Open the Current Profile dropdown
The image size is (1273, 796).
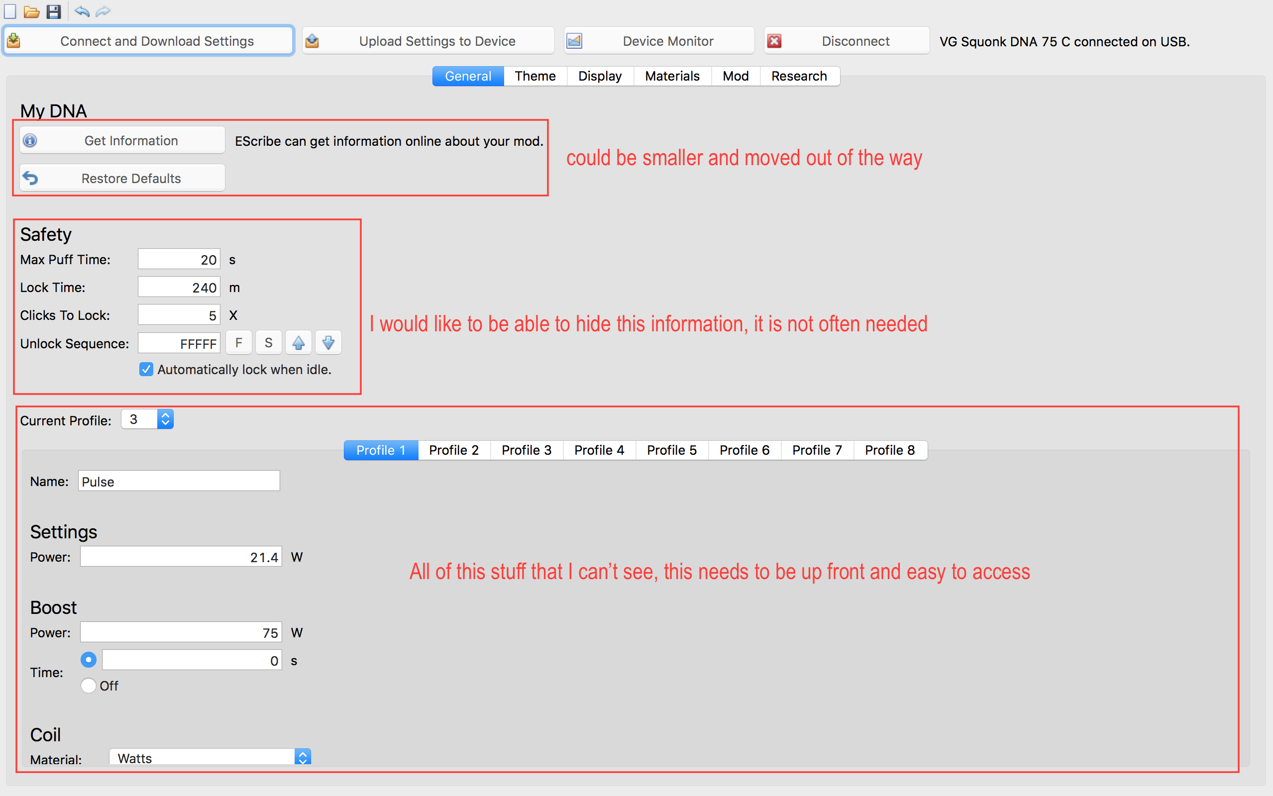[x=147, y=419]
